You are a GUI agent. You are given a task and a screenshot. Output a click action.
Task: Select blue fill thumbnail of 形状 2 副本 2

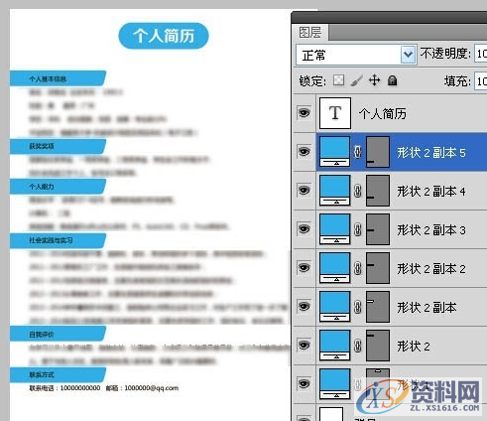point(334,268)
